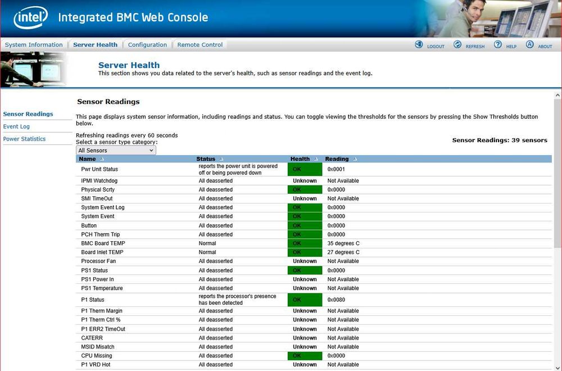This screenshot has height=371, width=562.
Task: Click the Refresh circular arrow icon
Action: click(x=457, y=44)
